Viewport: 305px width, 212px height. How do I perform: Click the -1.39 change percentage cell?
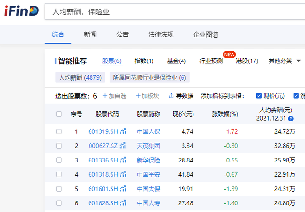pos(231,189)
